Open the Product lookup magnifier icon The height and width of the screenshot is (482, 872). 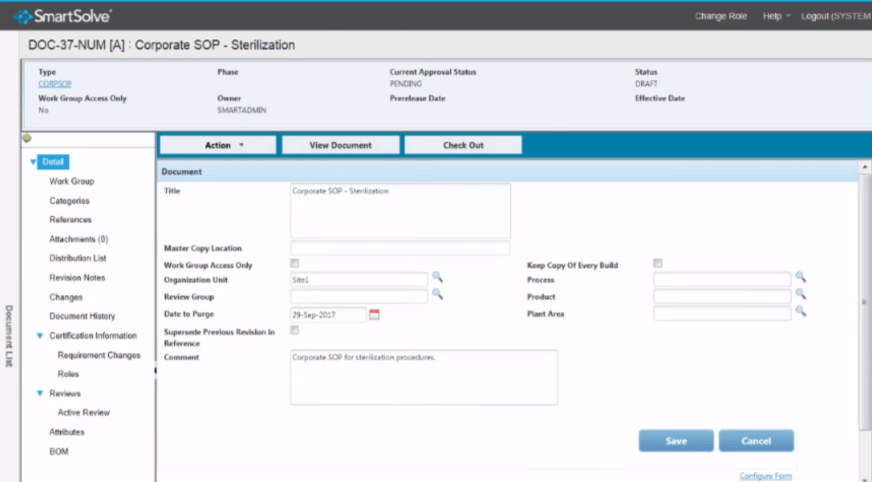[x=800, y=294]
